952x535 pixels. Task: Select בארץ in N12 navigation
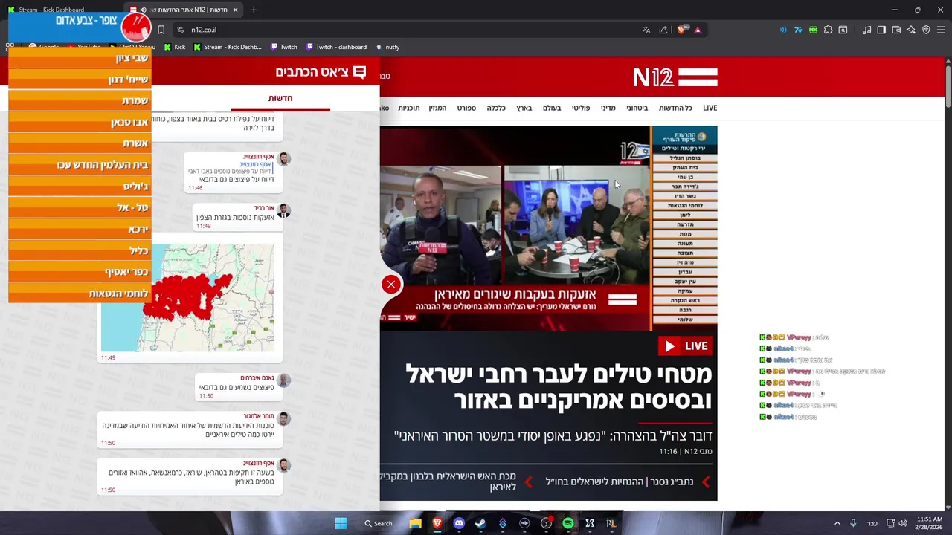coord(524,108)
